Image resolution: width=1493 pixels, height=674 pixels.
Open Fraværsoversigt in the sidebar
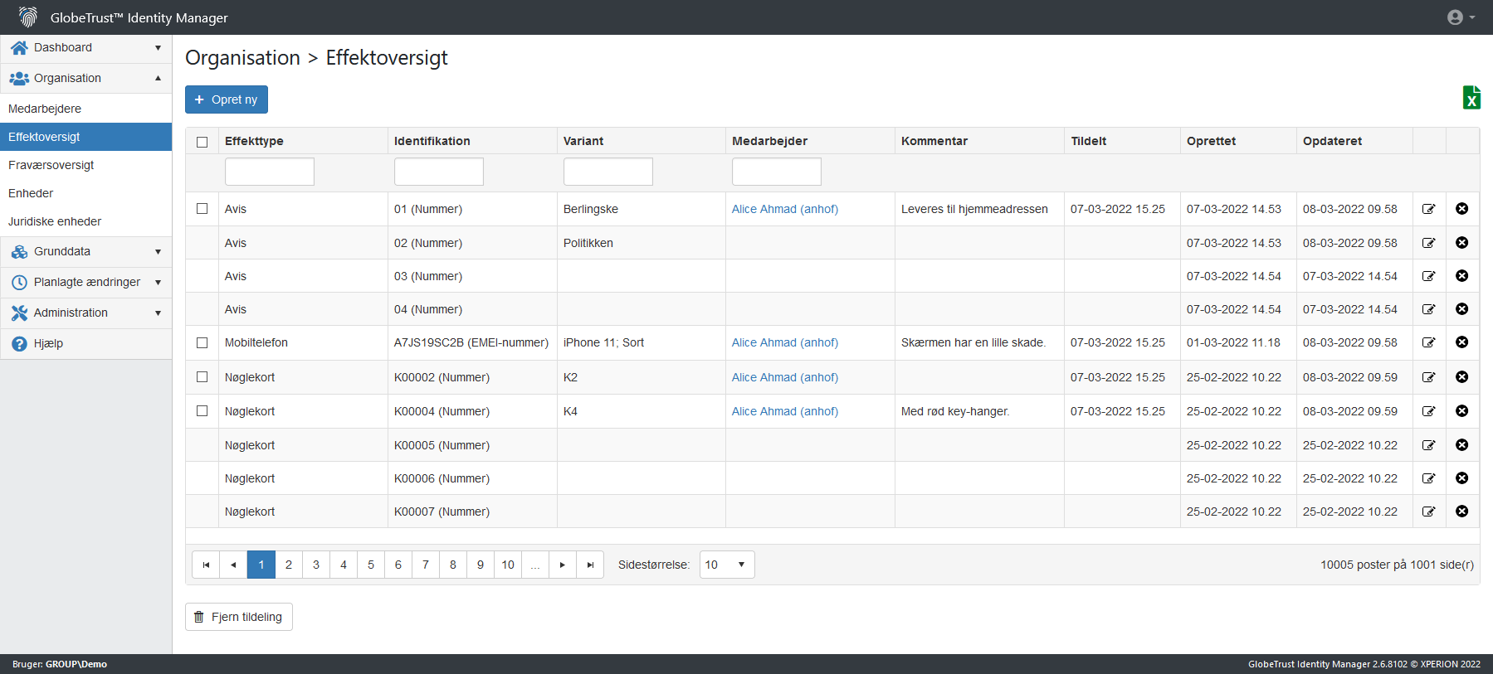86,165
